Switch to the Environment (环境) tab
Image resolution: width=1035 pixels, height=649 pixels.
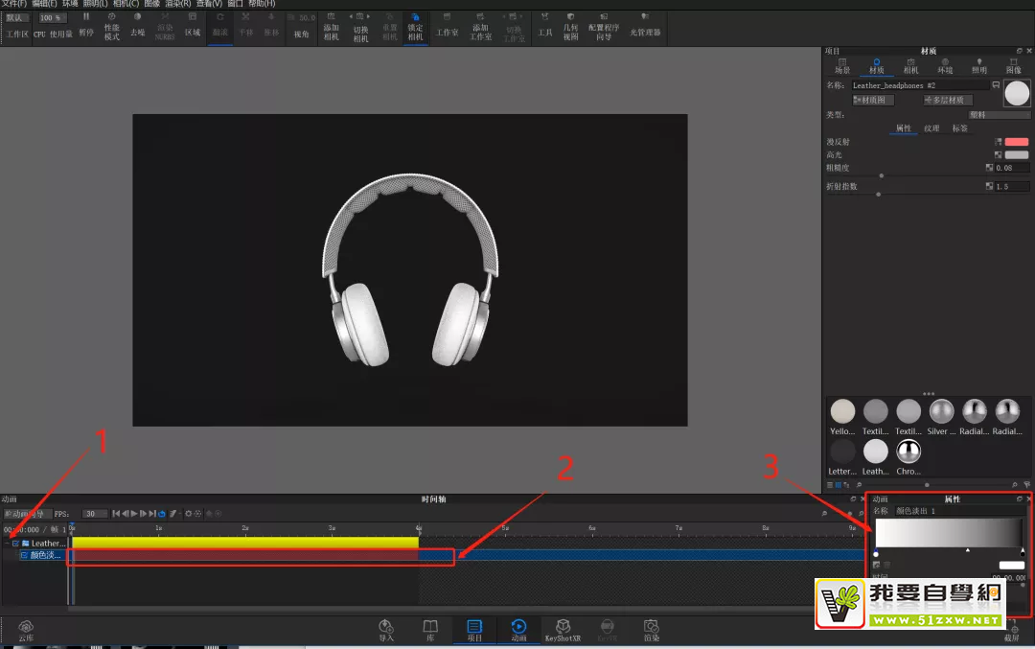945,65
